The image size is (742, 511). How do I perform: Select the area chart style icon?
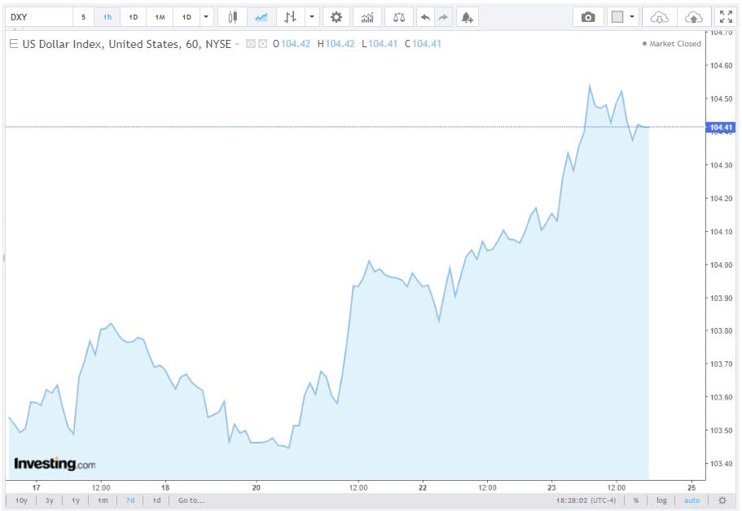(x=261, y=16)
